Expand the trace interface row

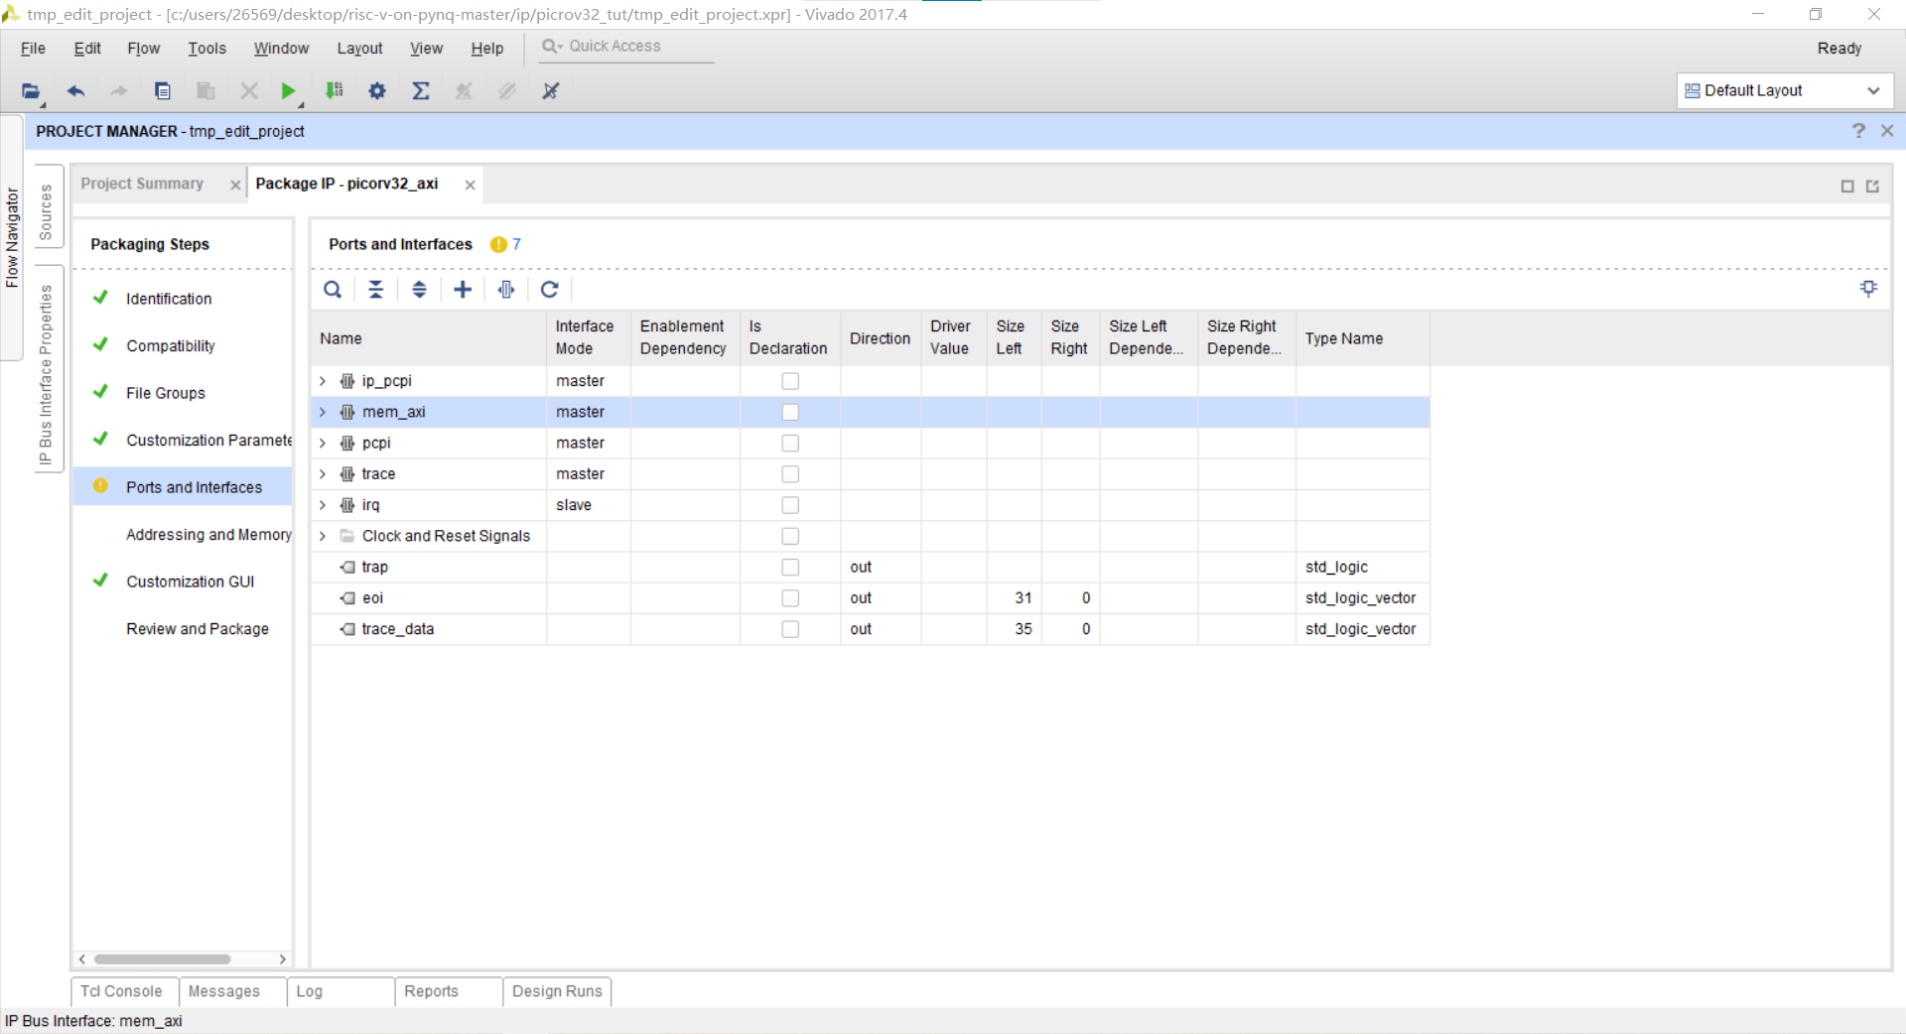click(323, 474)
